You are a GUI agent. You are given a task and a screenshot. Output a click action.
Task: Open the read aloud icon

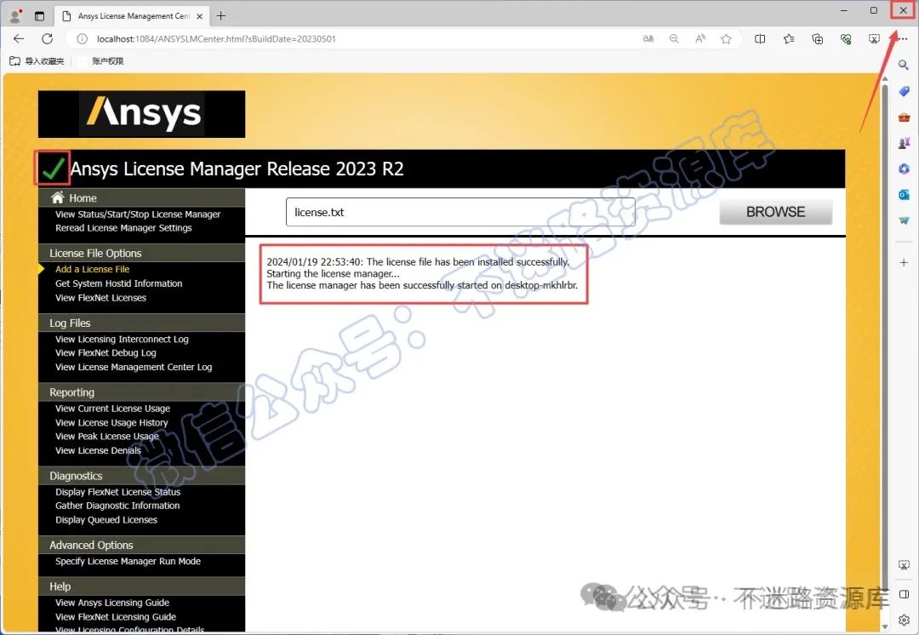[700, 38]
